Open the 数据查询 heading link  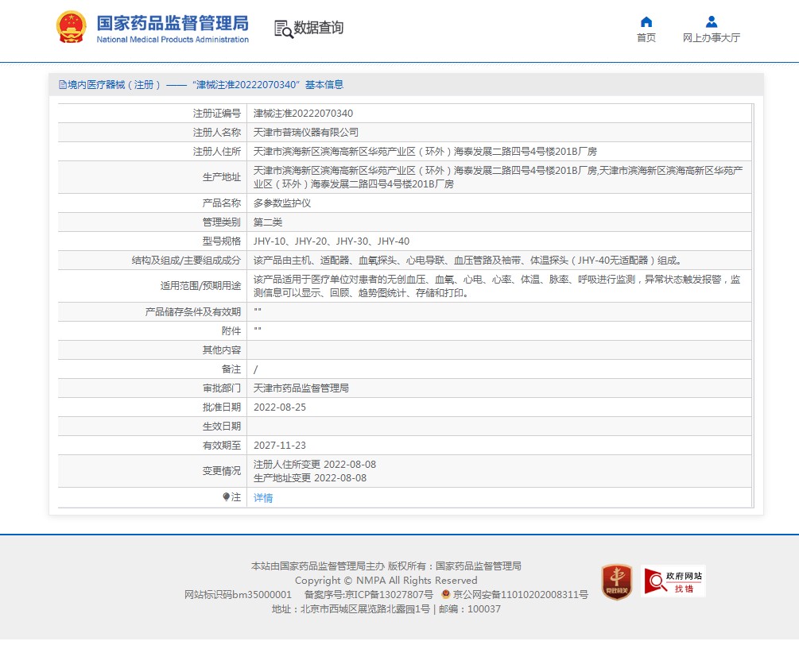tap(319, 28)
